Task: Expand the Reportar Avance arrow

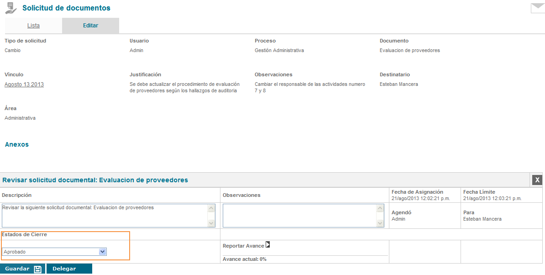Action: point(268,245)
